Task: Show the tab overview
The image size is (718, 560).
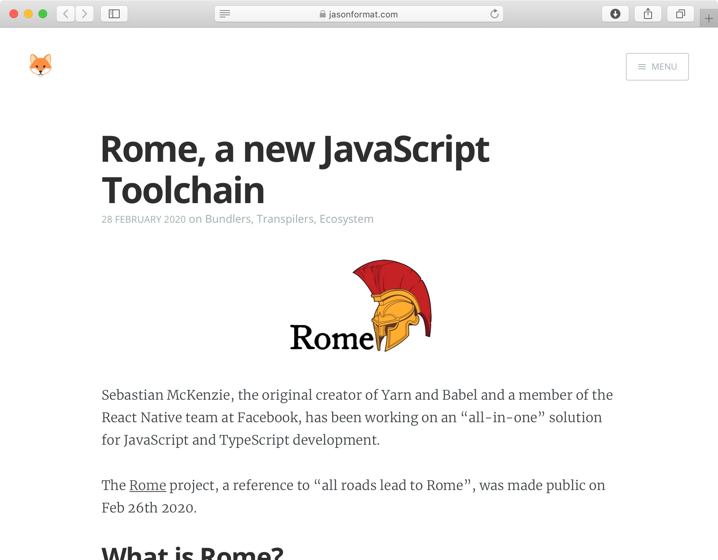Action: [681, 14]
